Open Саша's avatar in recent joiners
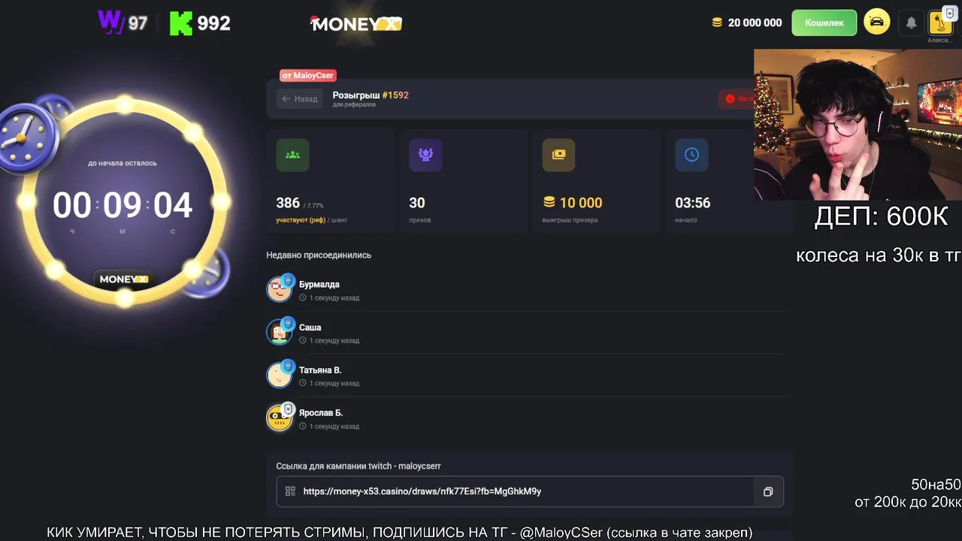 [x=280, y=331]
